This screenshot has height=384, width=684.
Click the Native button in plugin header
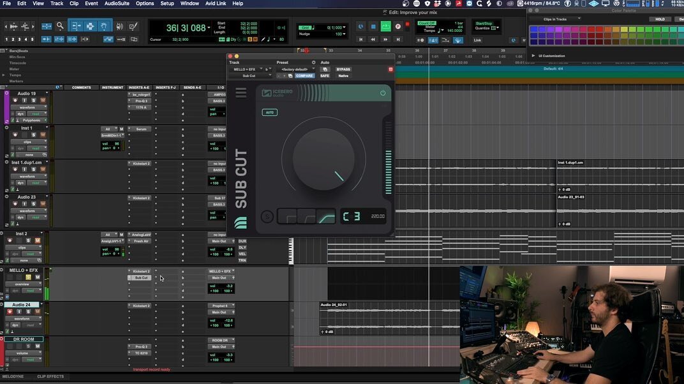pyautogui.click(x=343, y=76)
